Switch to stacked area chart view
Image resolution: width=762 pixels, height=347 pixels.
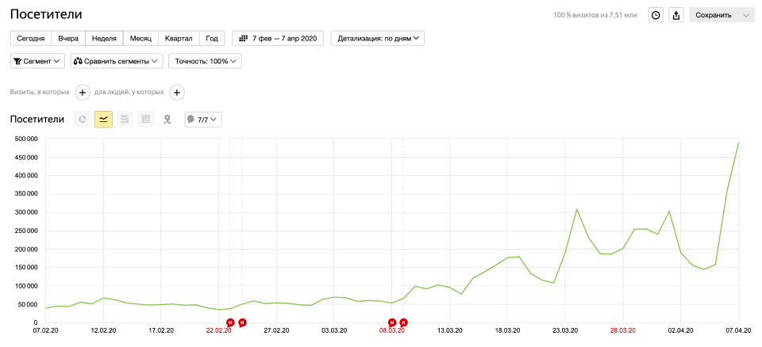pyautogui.click(x=125, y=120)
